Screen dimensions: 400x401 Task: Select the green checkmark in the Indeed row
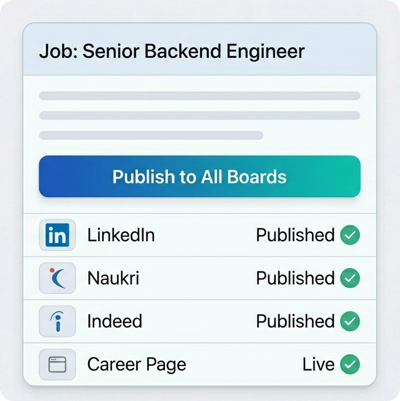click(350, 321)
